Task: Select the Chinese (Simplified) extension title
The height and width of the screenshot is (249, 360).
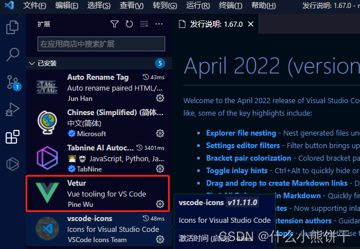Action: [115, 113]
